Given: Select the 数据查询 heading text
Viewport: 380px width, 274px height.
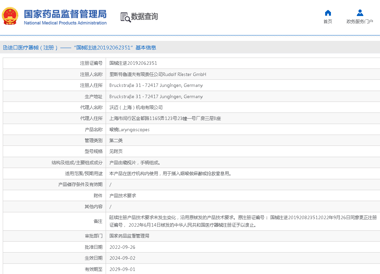Looking at the screenshot, I should pyautogui.click(x=145, y=16).
